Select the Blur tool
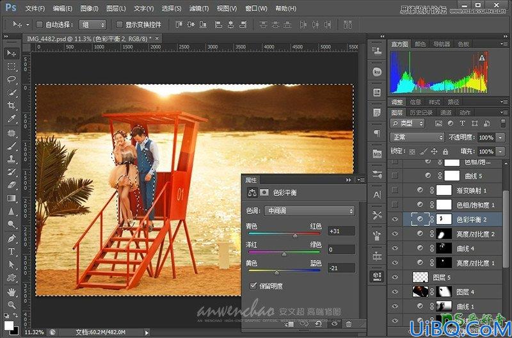512x338 pixels. 12,211
